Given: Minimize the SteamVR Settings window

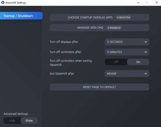Looking at the screenshot, I should coord(138,3).
